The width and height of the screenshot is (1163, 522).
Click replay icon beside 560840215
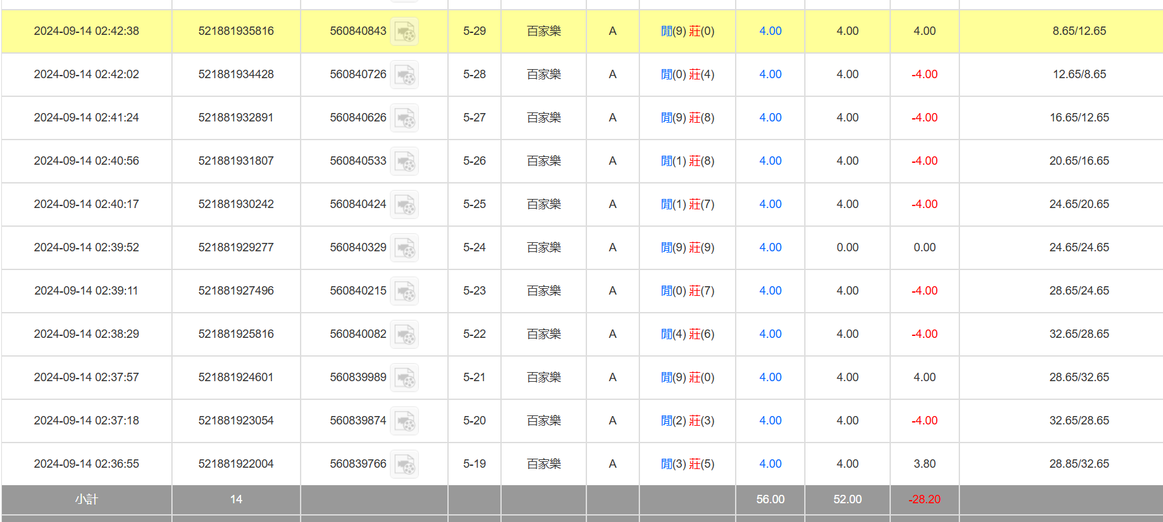coord(405,291)
